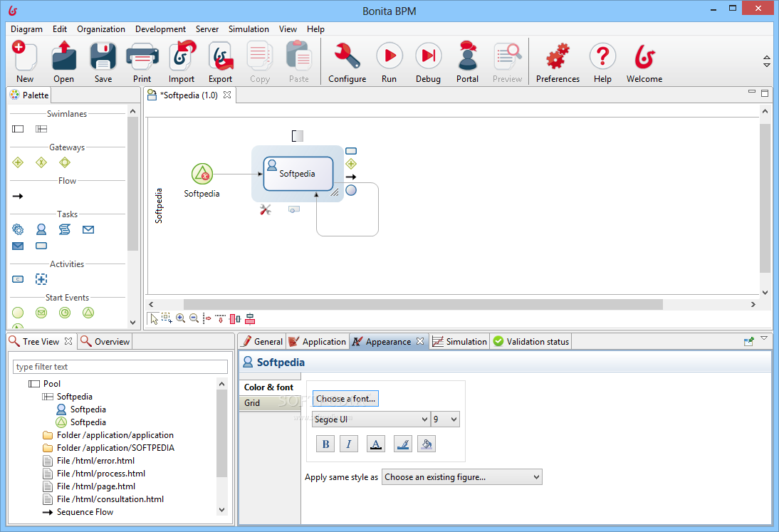Select the Timer start event palette icon
The image size is (779, 532).
(65, 313)
